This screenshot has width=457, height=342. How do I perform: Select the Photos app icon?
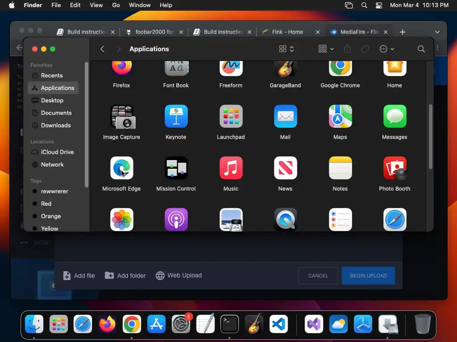121,220
